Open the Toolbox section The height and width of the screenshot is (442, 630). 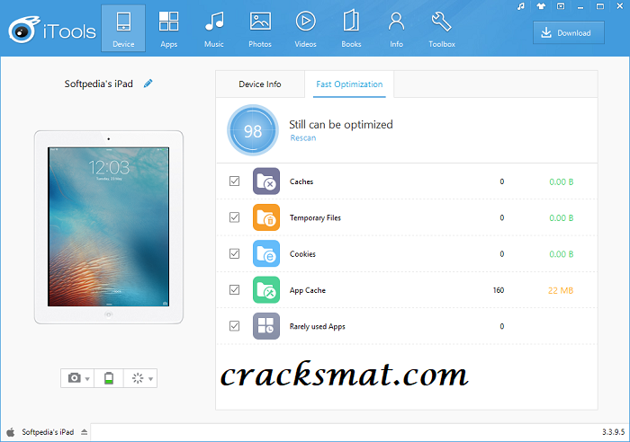pyautogui.click(x=442, y=29)
